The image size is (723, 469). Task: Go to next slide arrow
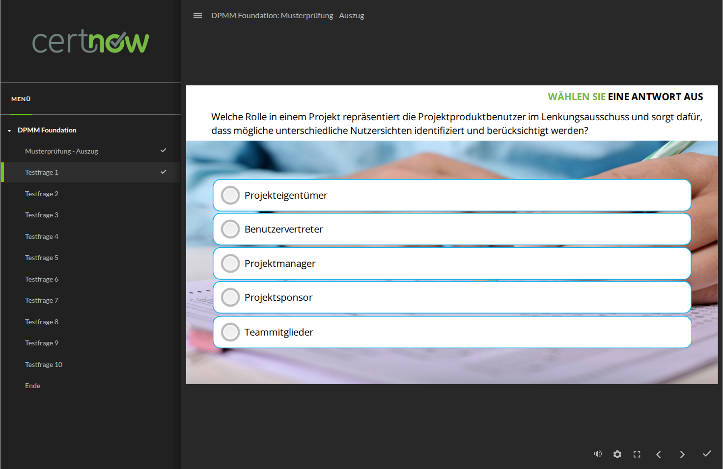[x=682, y=454]
